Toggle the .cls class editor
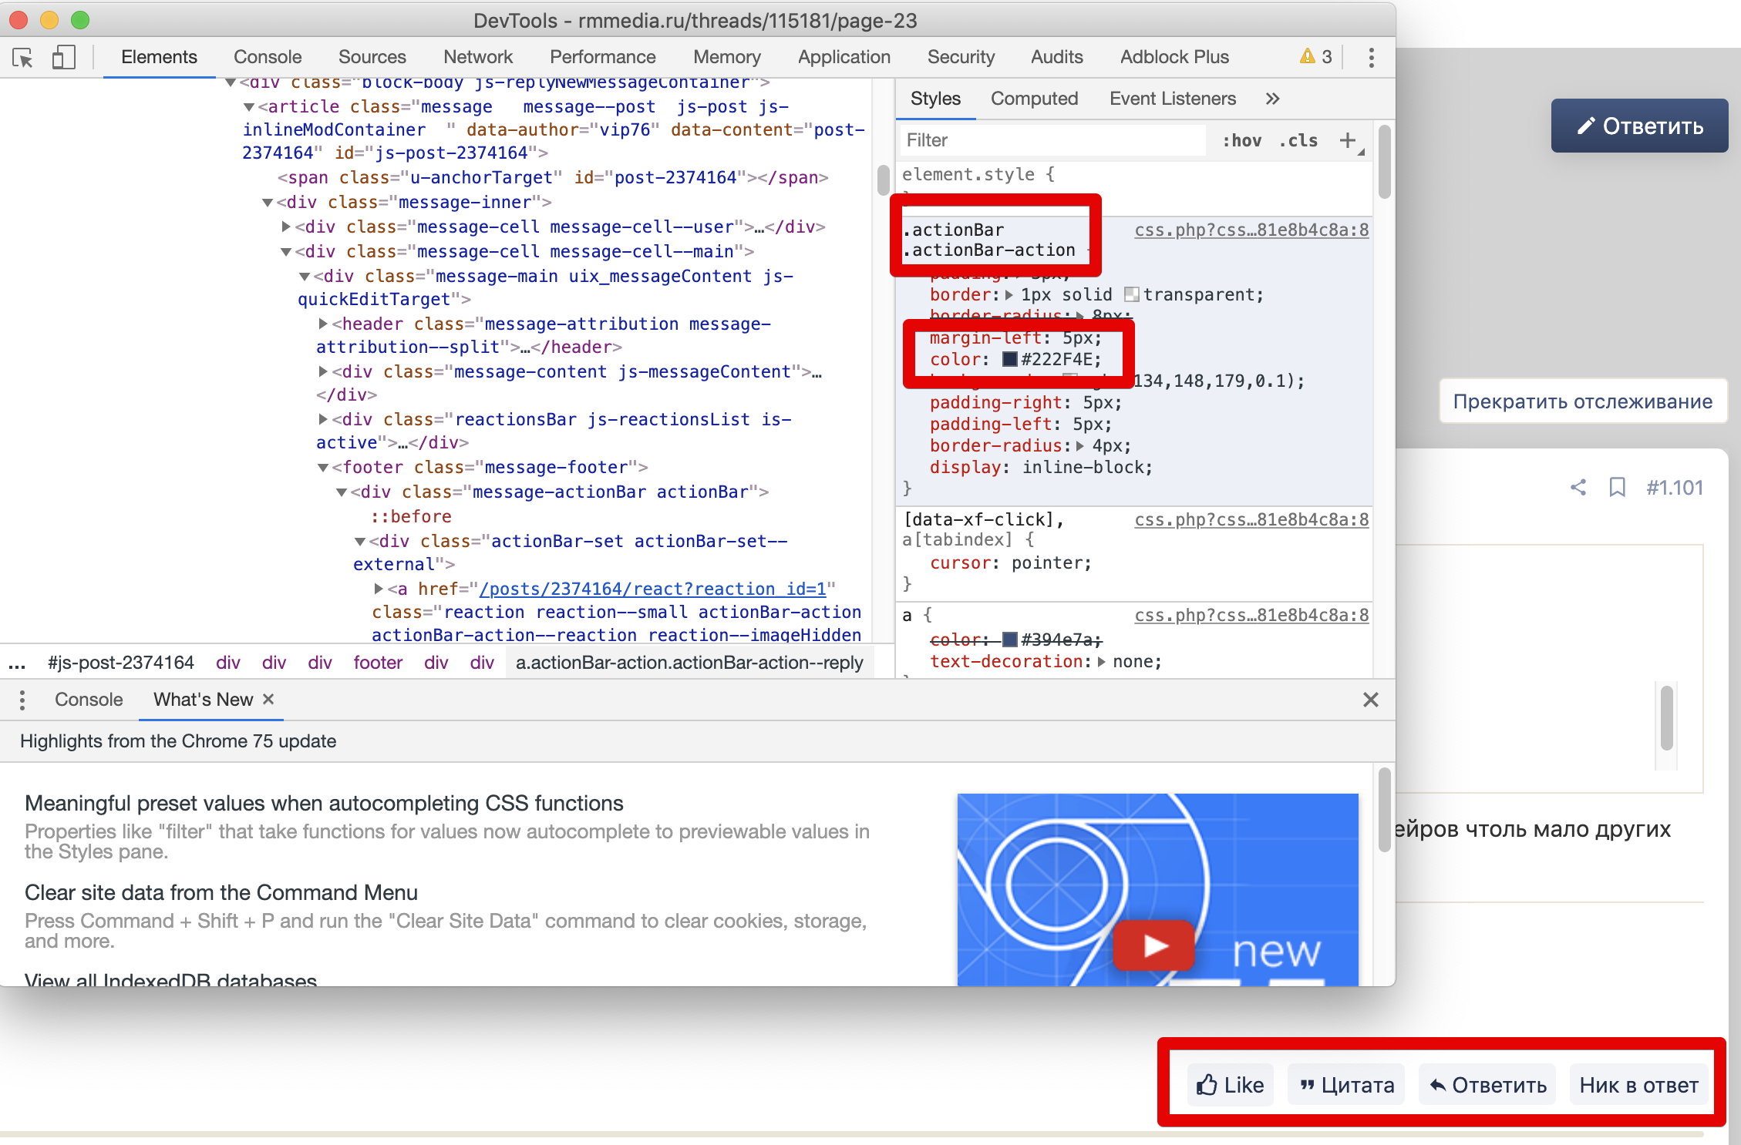 [x=1298, y=140]
